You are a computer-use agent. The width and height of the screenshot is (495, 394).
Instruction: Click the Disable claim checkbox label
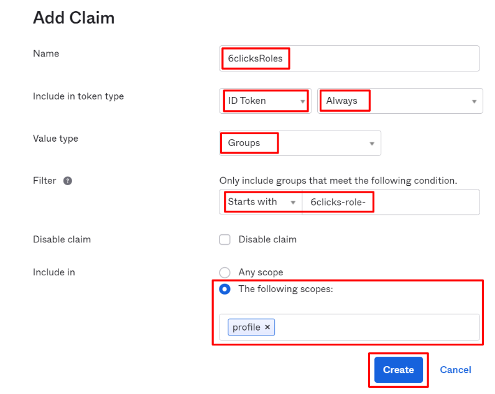pyautogui.click(x=267, y=239)
